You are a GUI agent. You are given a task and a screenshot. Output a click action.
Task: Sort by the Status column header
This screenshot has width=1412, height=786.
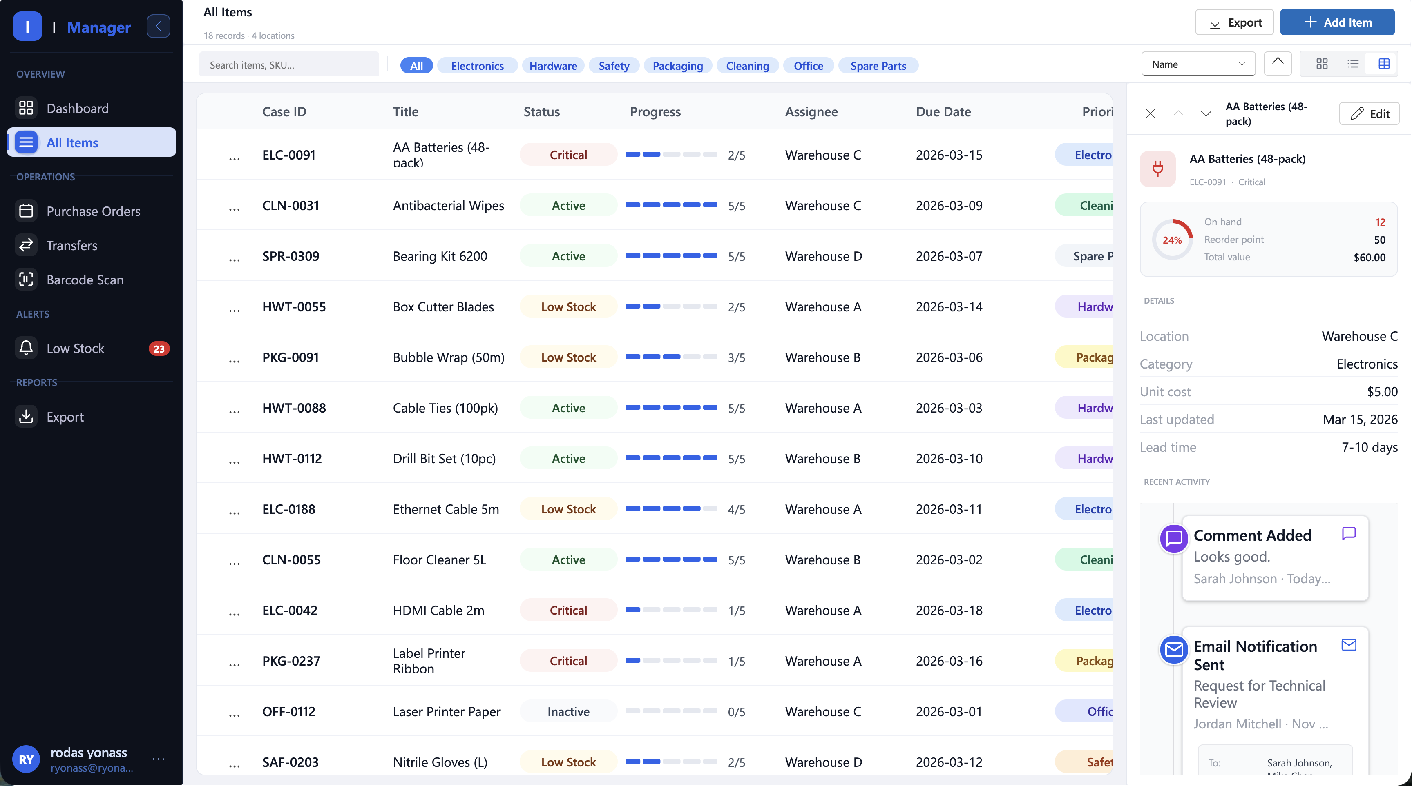(541, 112)
